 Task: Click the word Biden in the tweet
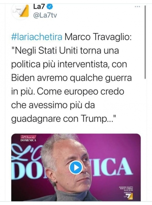(23, 78)
